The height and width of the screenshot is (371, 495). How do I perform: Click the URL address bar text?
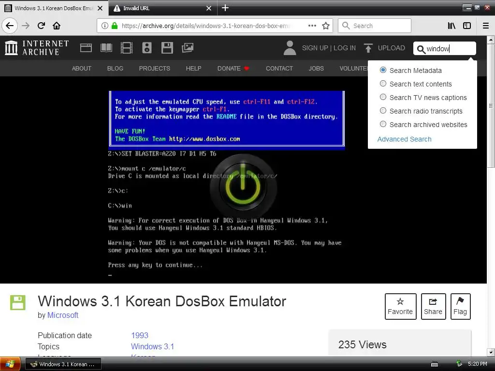point(205,26)
